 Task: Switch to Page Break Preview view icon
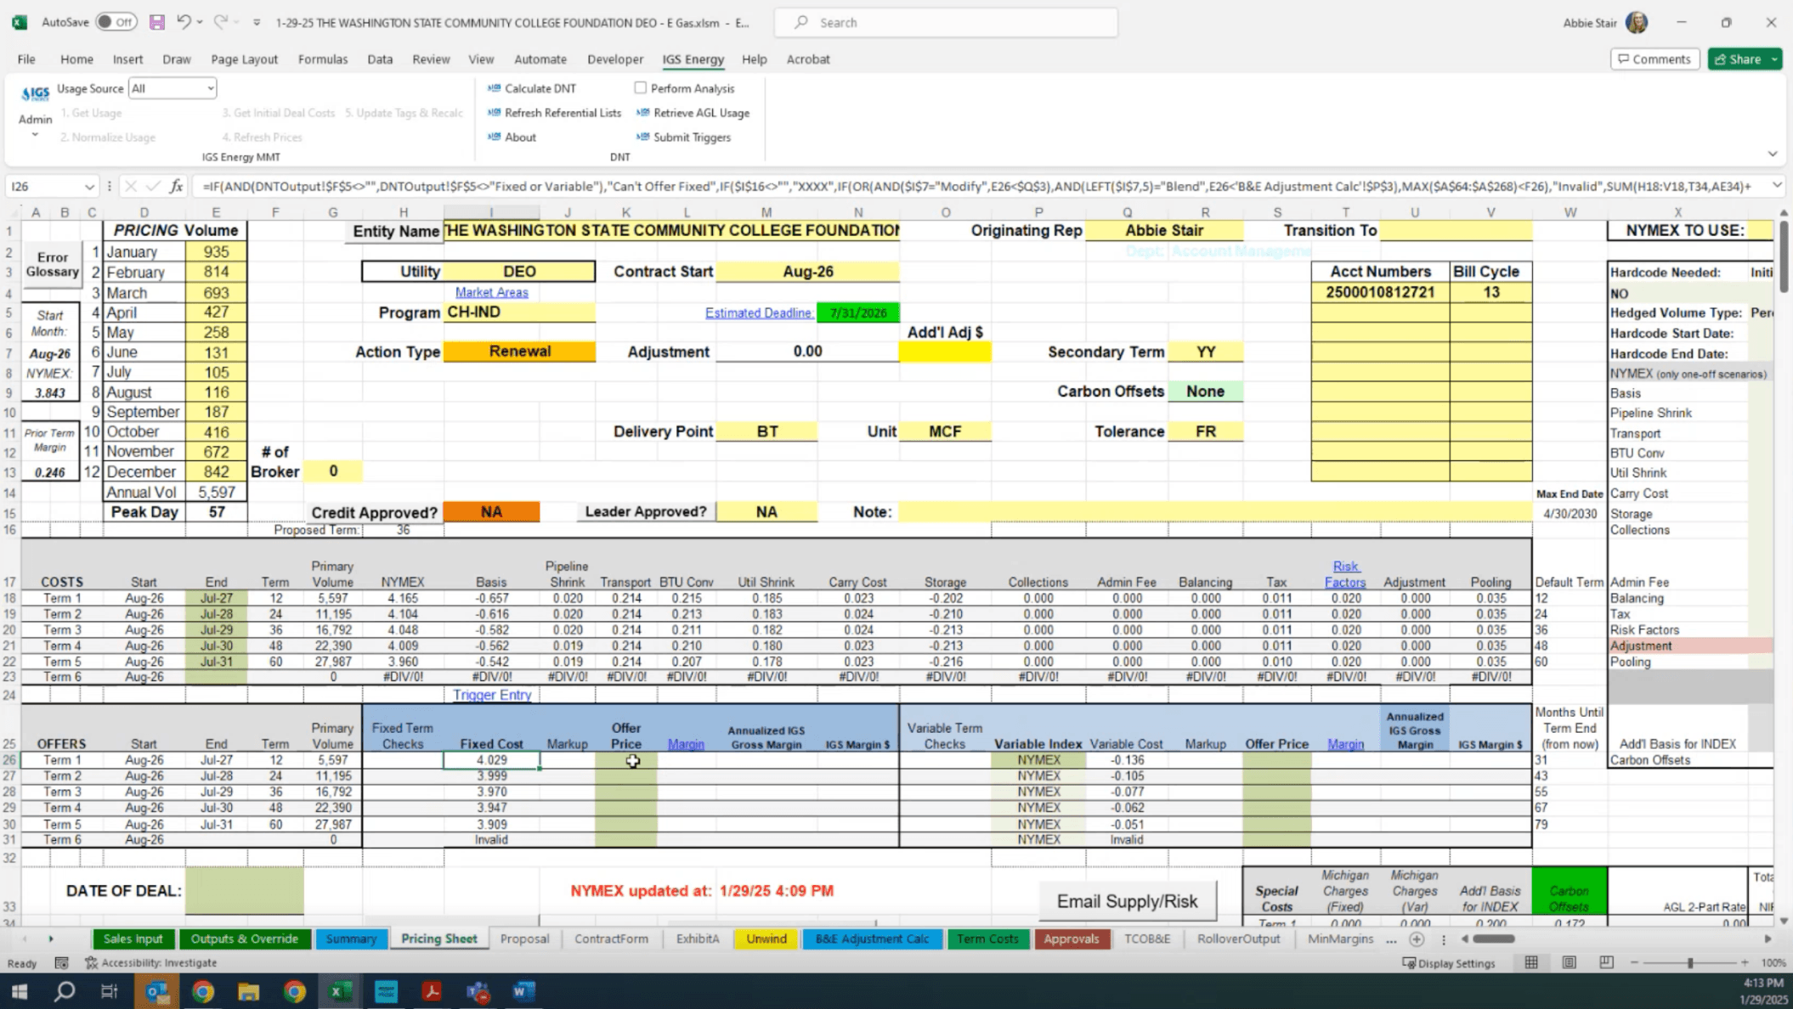point(1606,962)
